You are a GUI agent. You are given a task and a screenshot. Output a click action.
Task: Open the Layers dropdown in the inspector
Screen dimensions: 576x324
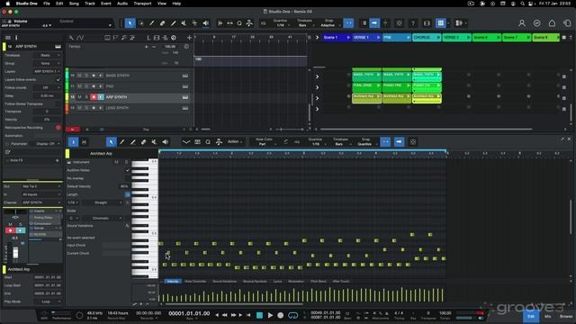click(x=47, y=71)
